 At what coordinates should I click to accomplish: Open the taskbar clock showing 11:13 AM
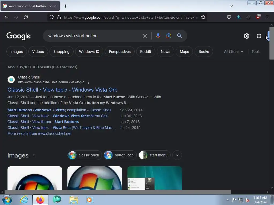click(260, 200)
